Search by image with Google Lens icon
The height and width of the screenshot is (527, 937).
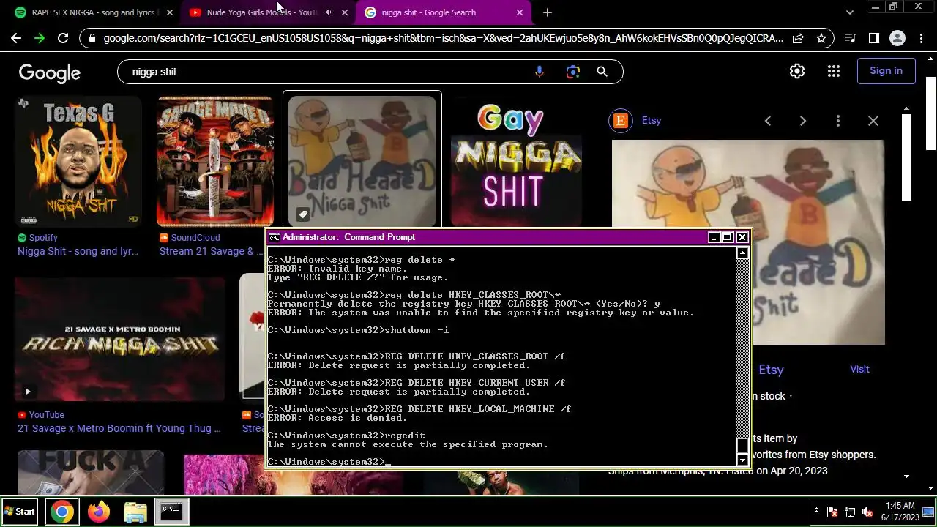pyautogui.click(x=572, y=72)
